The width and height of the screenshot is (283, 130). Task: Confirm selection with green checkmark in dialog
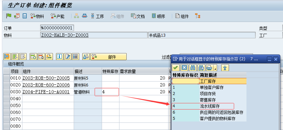[x=175, y=68]
